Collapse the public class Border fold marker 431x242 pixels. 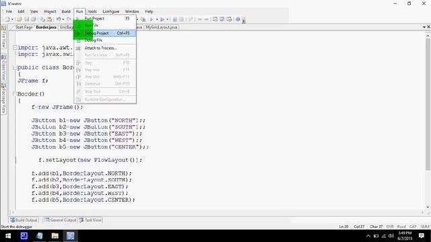click(15, 67)
